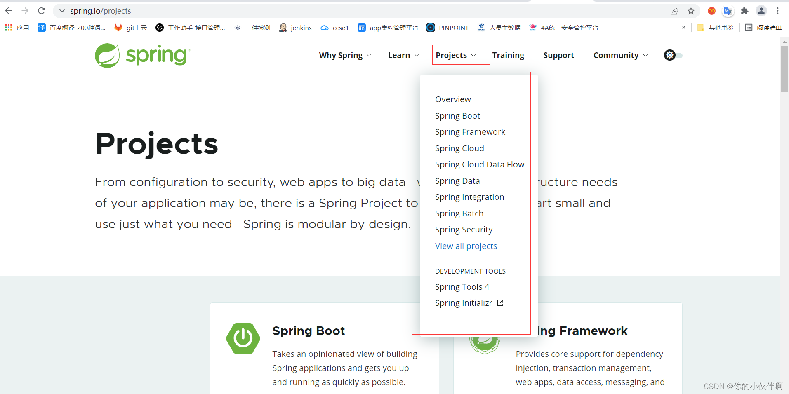Screen dimensions: 789x394
Task: Select Spring Cloud Data Flow
Action: tap(480, 164)
